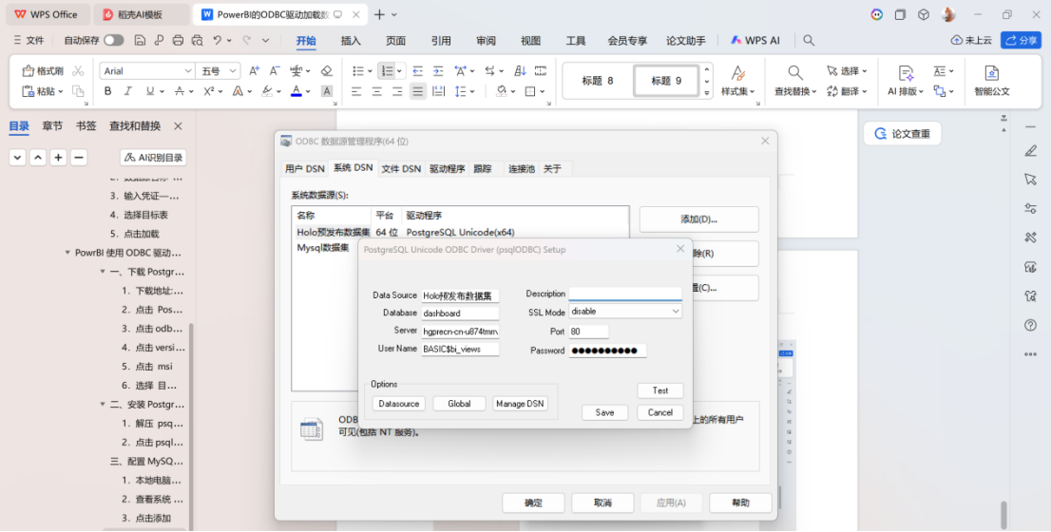Collapse the 'PowrBI 使用 ODBC 驱动' outline item
1051x532 pixels.
[67, 254]
